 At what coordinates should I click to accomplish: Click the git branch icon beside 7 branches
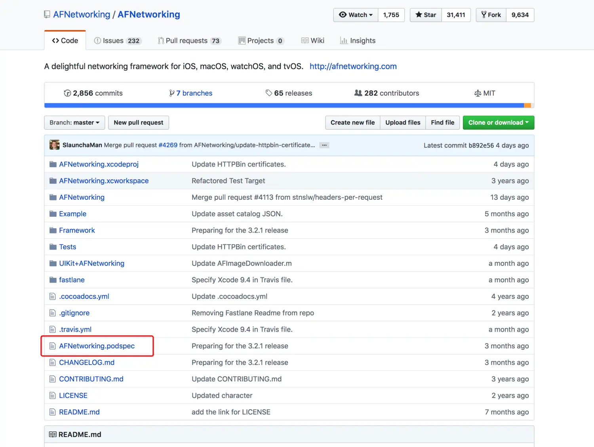coord(172,93)
